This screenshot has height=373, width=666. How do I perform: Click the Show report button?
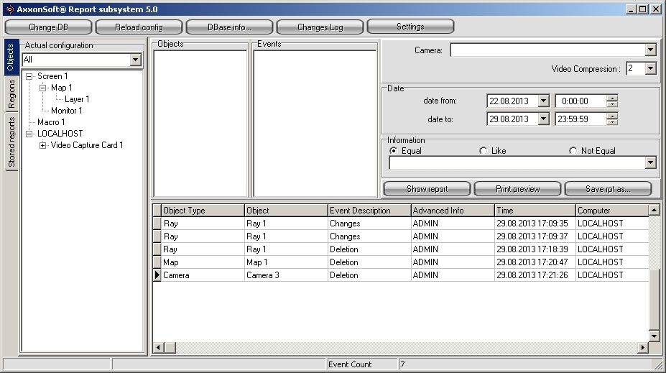point(427,189)
